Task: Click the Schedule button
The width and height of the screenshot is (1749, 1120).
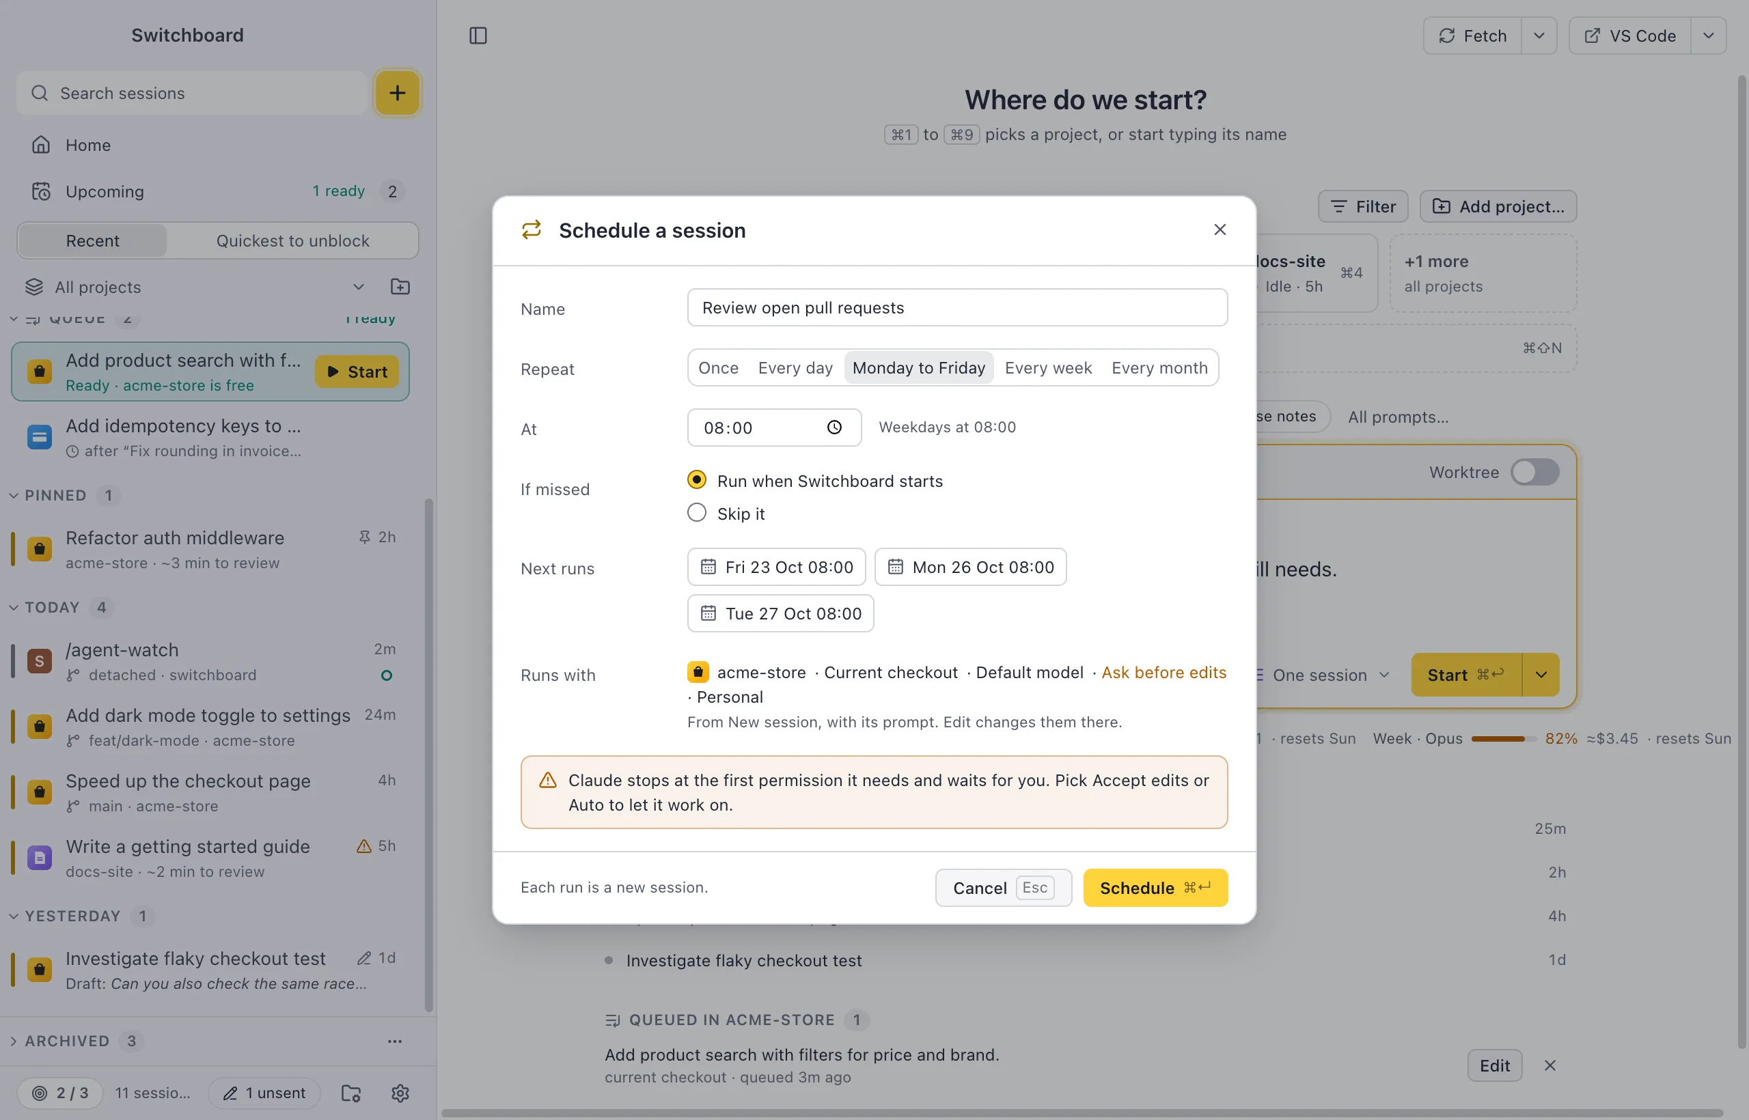Action: (1155, 888)
